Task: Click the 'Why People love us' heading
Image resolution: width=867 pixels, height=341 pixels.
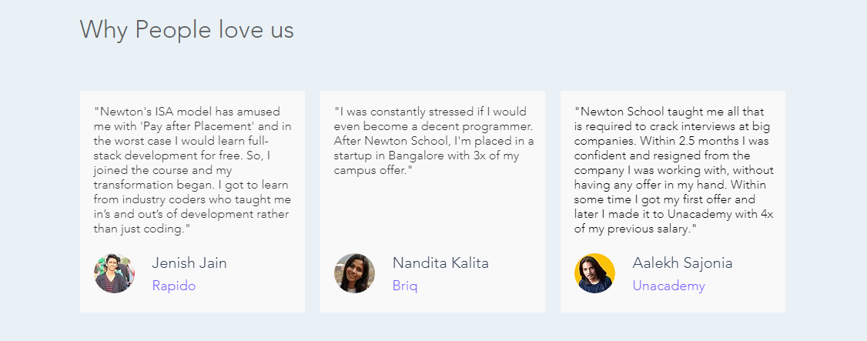Action: pos(187,29)
